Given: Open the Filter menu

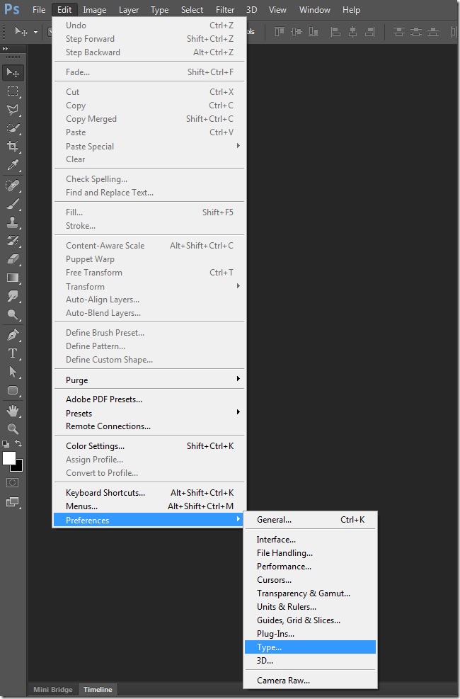Looking at the screenshot, I should coord(225,9).
